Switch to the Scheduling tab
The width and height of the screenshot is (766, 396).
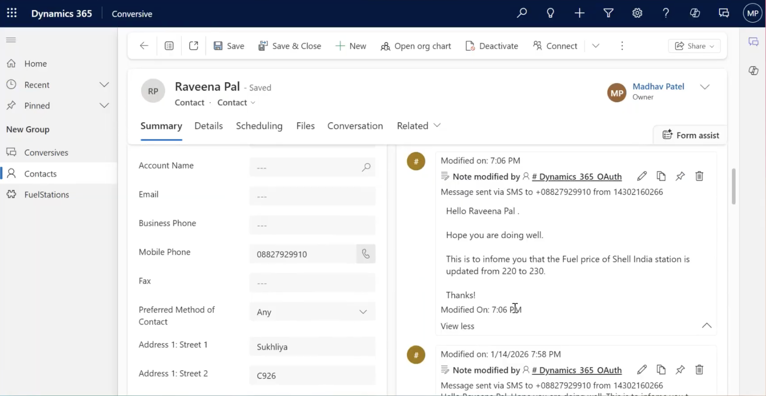(x=259, y=126)
